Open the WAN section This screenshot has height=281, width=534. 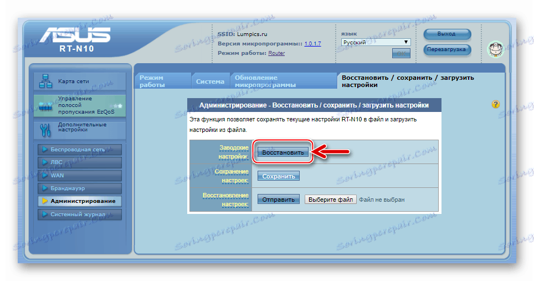click(x=80, y=175)
